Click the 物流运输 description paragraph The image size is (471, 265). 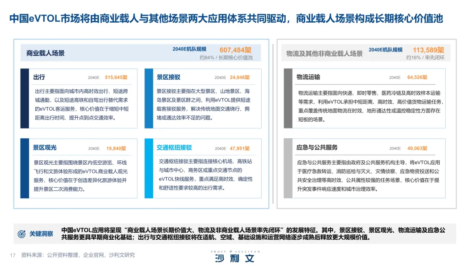click(371, 106)
